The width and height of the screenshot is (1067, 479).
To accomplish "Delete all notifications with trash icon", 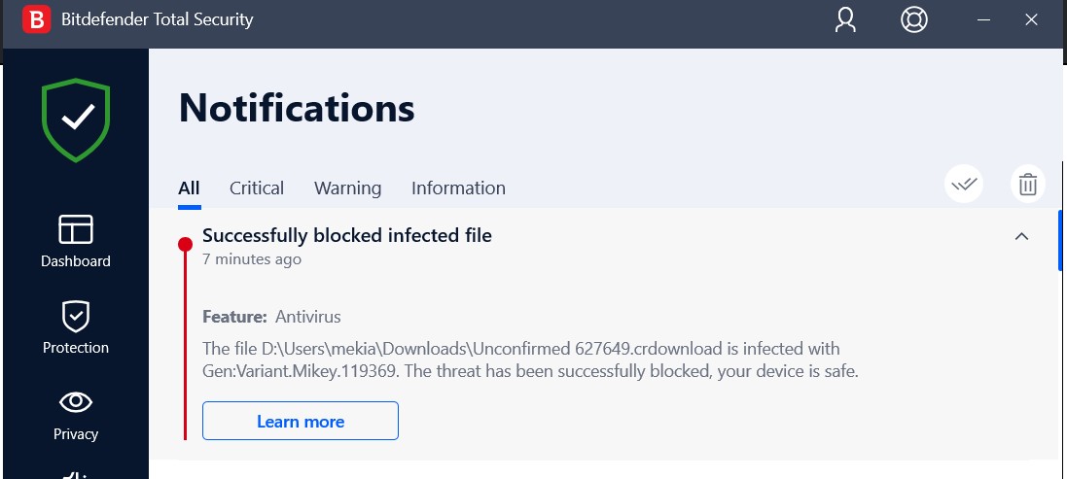I will pyautogui.click(x=1027, y=185).
